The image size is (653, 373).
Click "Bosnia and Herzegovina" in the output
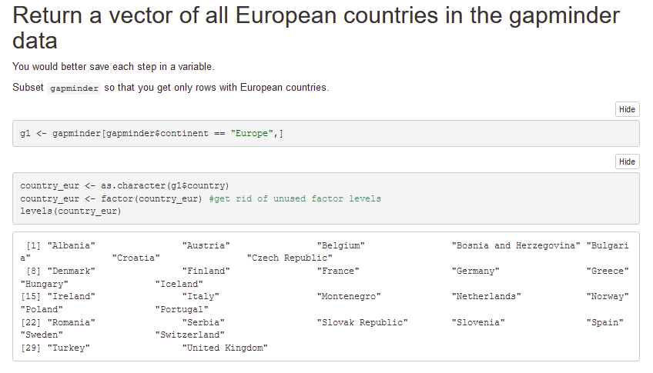[x=515, y=246]
